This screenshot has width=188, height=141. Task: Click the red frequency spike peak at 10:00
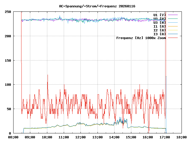point(47,75)
